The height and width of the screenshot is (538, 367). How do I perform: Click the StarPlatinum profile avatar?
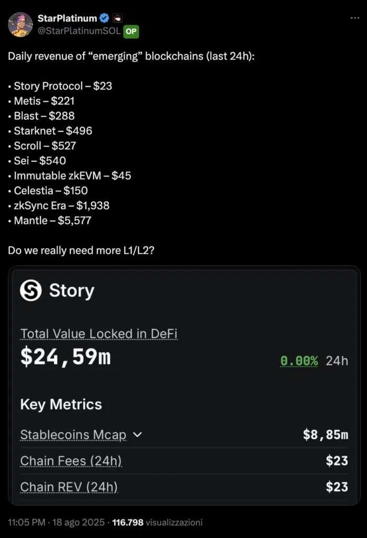[x=21, y=24]
